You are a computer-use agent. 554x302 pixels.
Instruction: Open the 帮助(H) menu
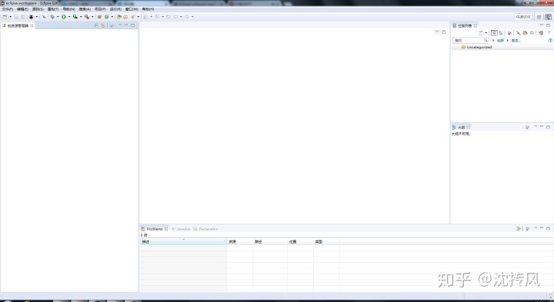(x=148, y=8)
